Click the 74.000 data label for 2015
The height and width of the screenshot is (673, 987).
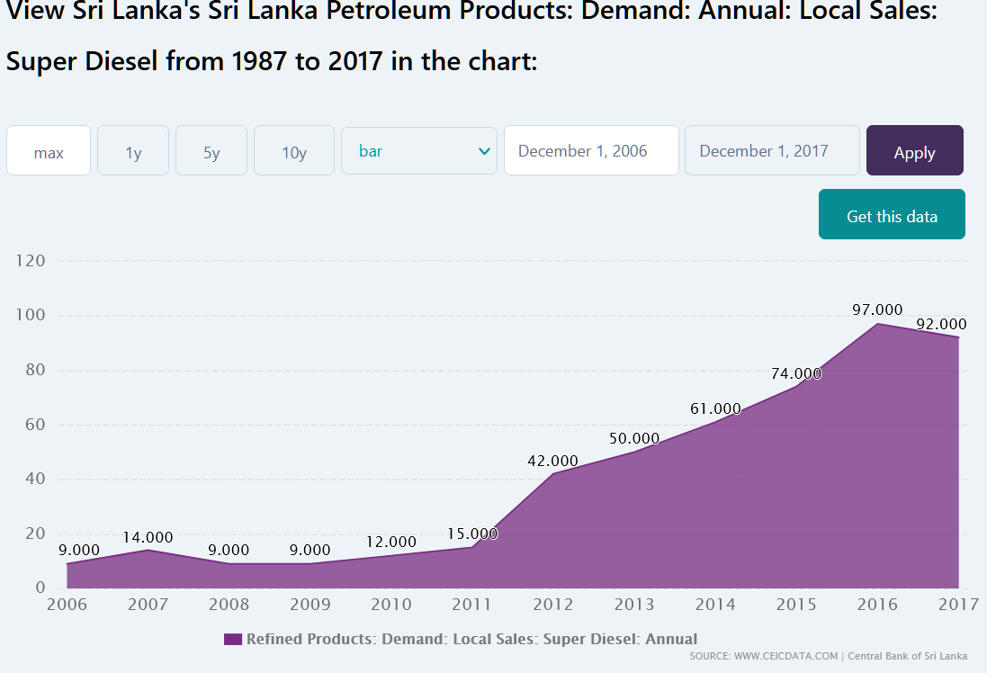[x=796, y=373]
